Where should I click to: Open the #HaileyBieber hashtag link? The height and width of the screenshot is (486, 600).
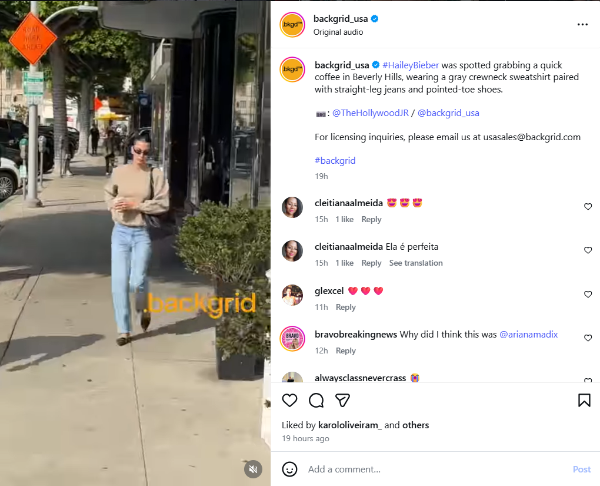(411, 65)
